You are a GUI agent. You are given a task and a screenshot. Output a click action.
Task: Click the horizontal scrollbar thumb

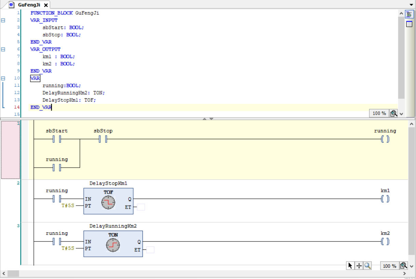point(13,274)
